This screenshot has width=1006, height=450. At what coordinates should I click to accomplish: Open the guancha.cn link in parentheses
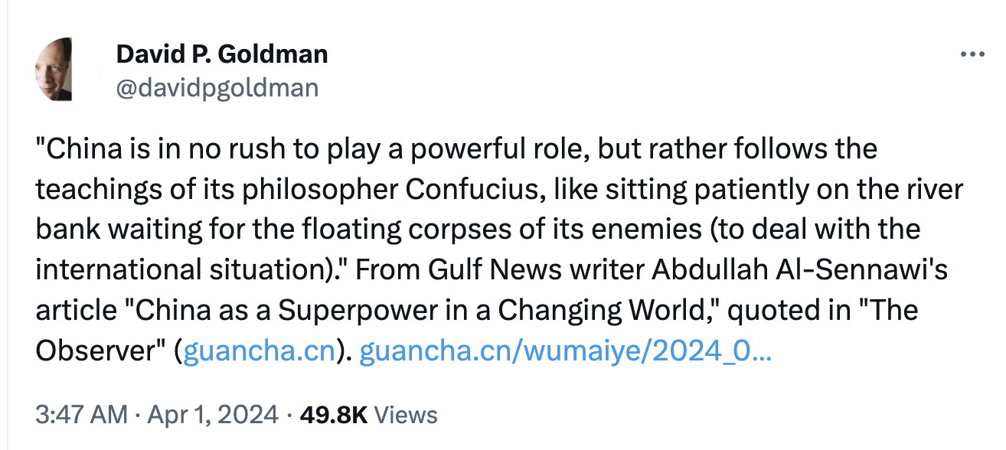tap(260, 351)
